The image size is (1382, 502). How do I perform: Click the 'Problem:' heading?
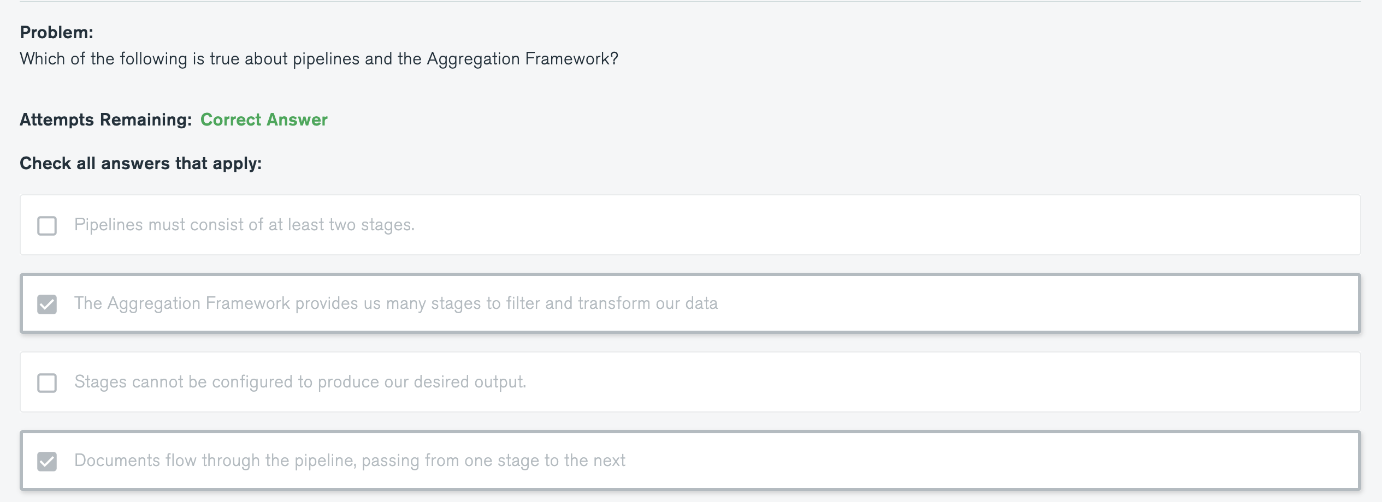click(x=56, y=32)
